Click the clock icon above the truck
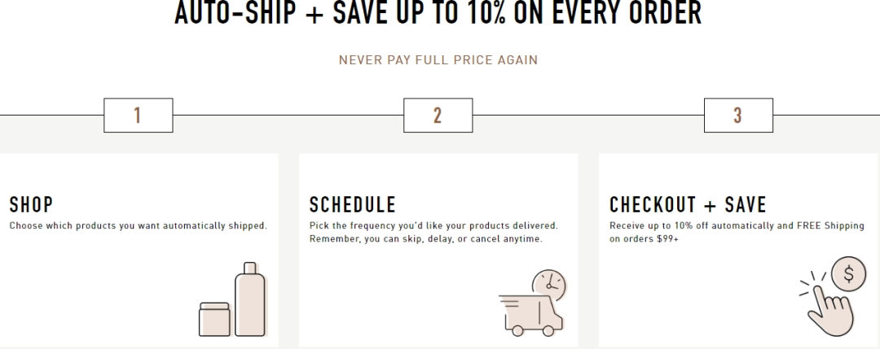This screenshot has height=349, width=880. [x=547, y=284]
